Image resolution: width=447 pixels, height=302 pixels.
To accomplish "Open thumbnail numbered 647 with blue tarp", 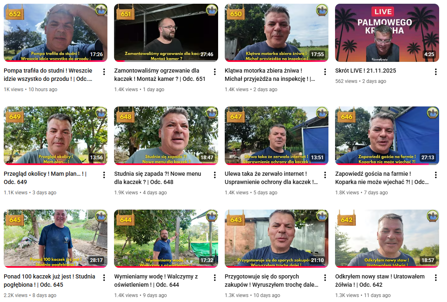I will tap(276, 136).
